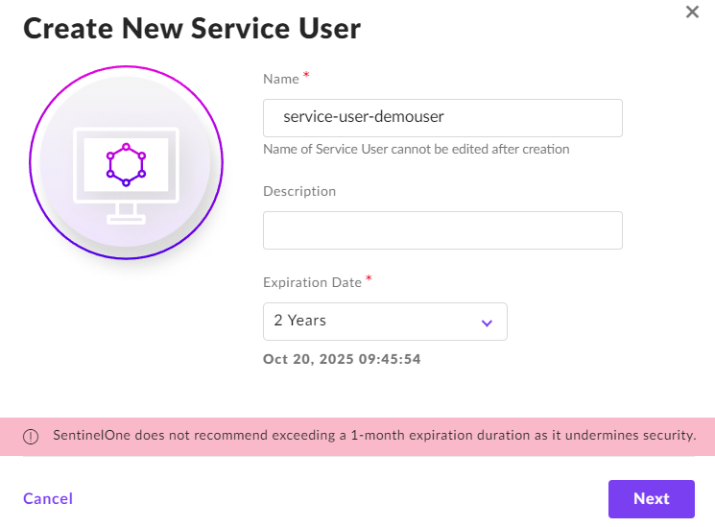Click the chevron arrow in Expiration dropdown
This screenshot has height=527, width=715.
tap(487, 323)
